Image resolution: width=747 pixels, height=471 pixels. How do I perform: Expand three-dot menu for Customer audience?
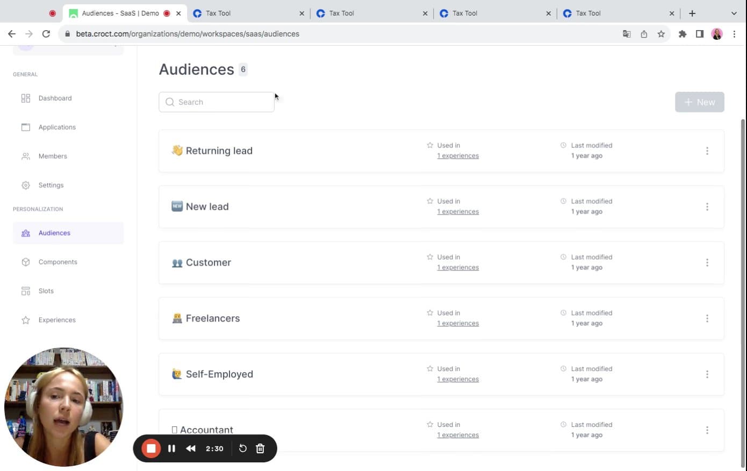pos(707,263)
